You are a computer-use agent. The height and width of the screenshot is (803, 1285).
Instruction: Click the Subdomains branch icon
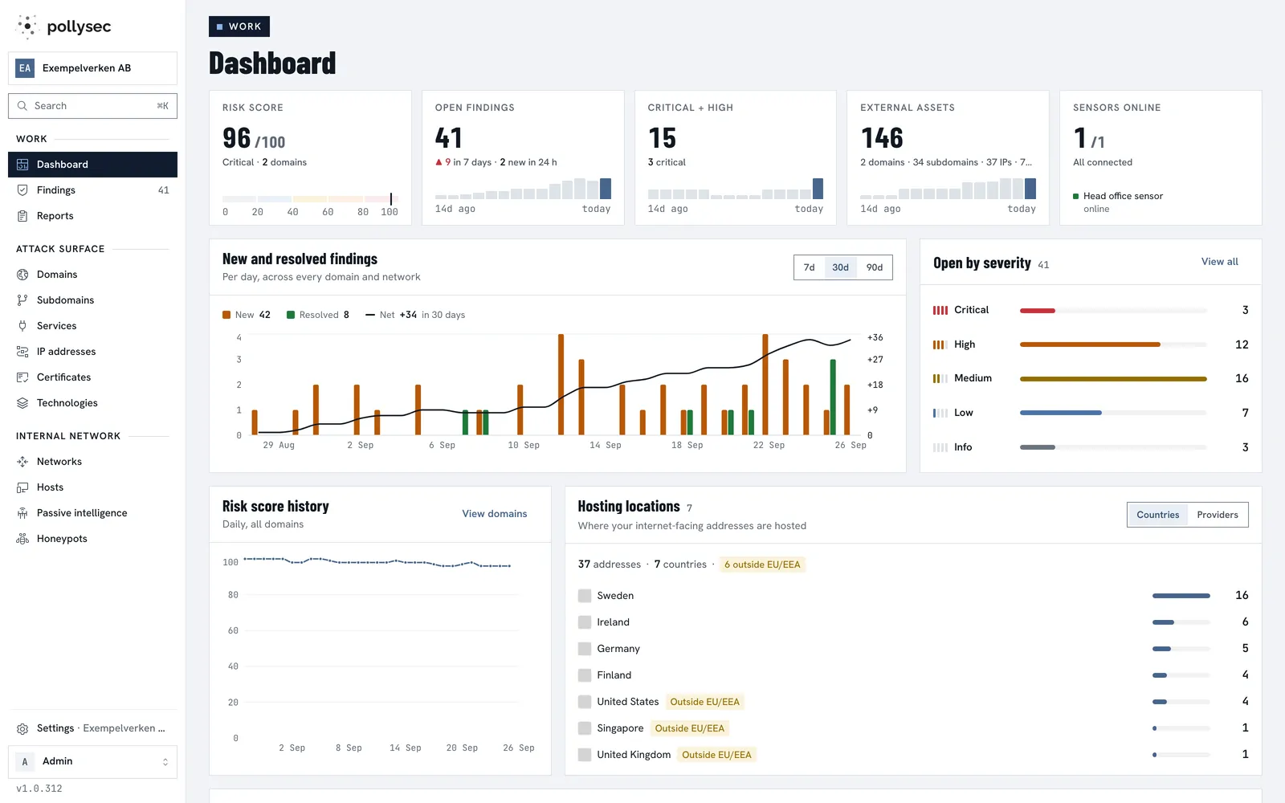point(22,300)
